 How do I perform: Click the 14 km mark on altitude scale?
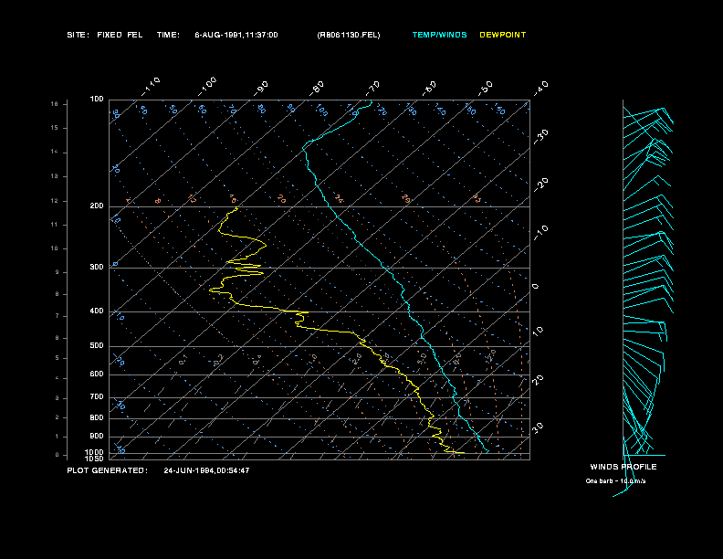pyautogui.click(x=55, y=152)
